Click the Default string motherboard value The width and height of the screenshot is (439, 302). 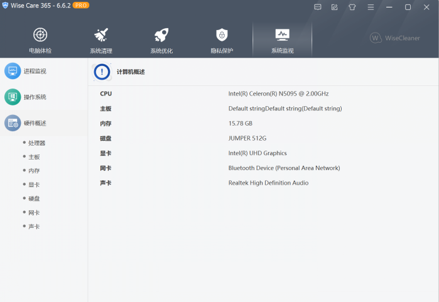pyautogui.click(x=285, y=109)
